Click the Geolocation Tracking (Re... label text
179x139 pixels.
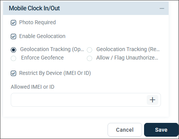point(128,49)
